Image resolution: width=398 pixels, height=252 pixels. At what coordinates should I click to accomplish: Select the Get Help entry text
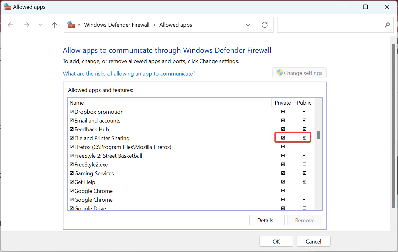[85, 182]
